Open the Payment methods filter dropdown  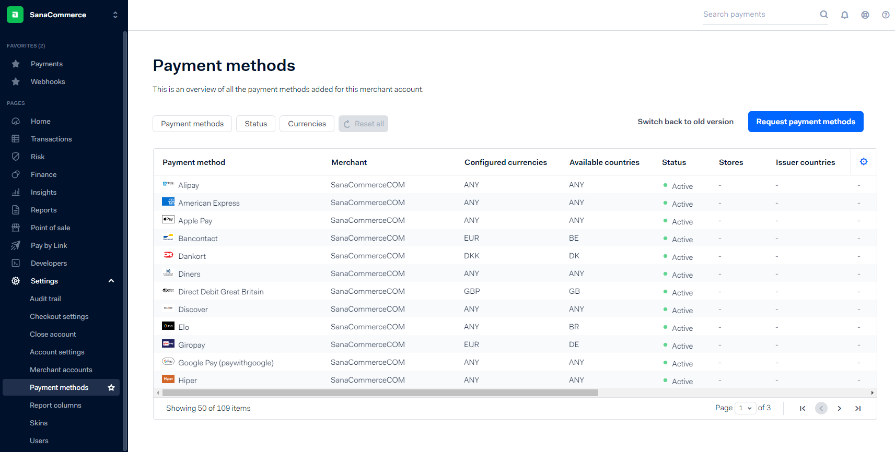coord(192,124)
